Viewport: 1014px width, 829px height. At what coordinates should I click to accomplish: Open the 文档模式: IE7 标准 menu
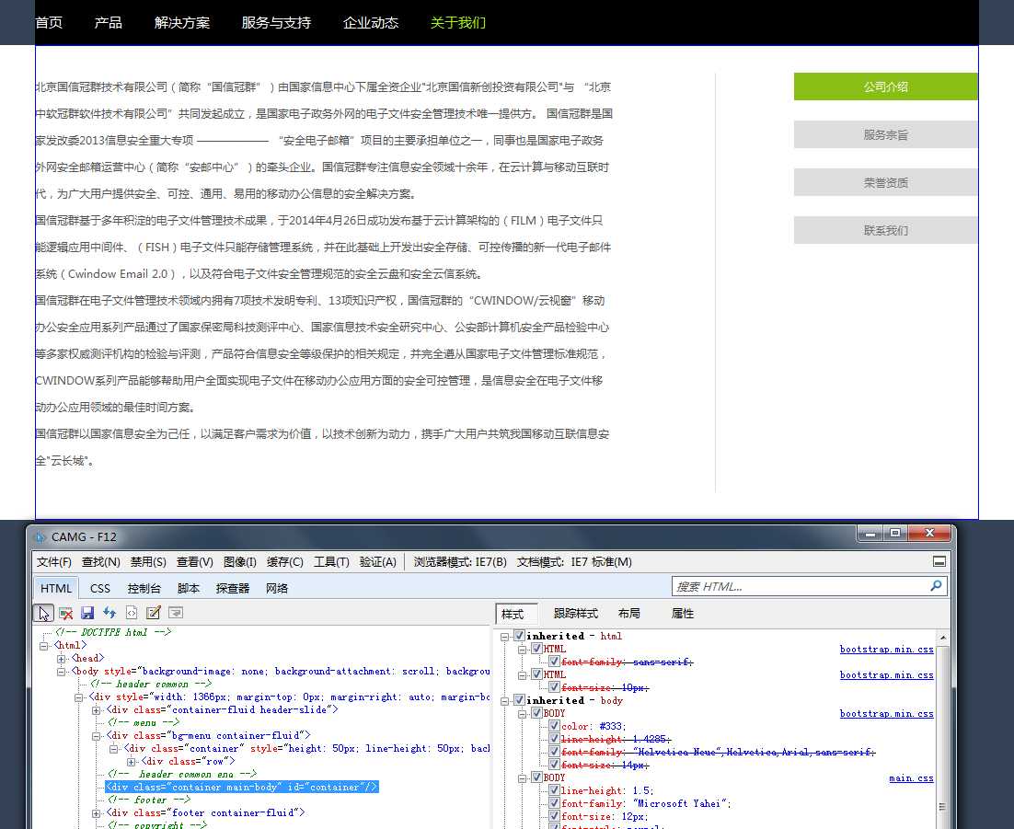point(574,562)
